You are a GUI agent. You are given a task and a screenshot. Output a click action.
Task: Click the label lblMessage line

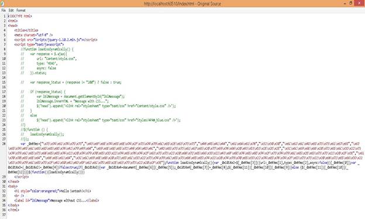(57, 200)
